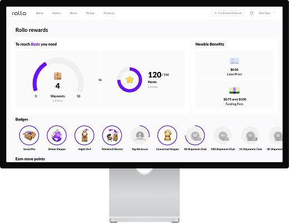Select the 50 Shipments Club badge
The width and height of the screenshot is (289, 223).
[195, 135]
